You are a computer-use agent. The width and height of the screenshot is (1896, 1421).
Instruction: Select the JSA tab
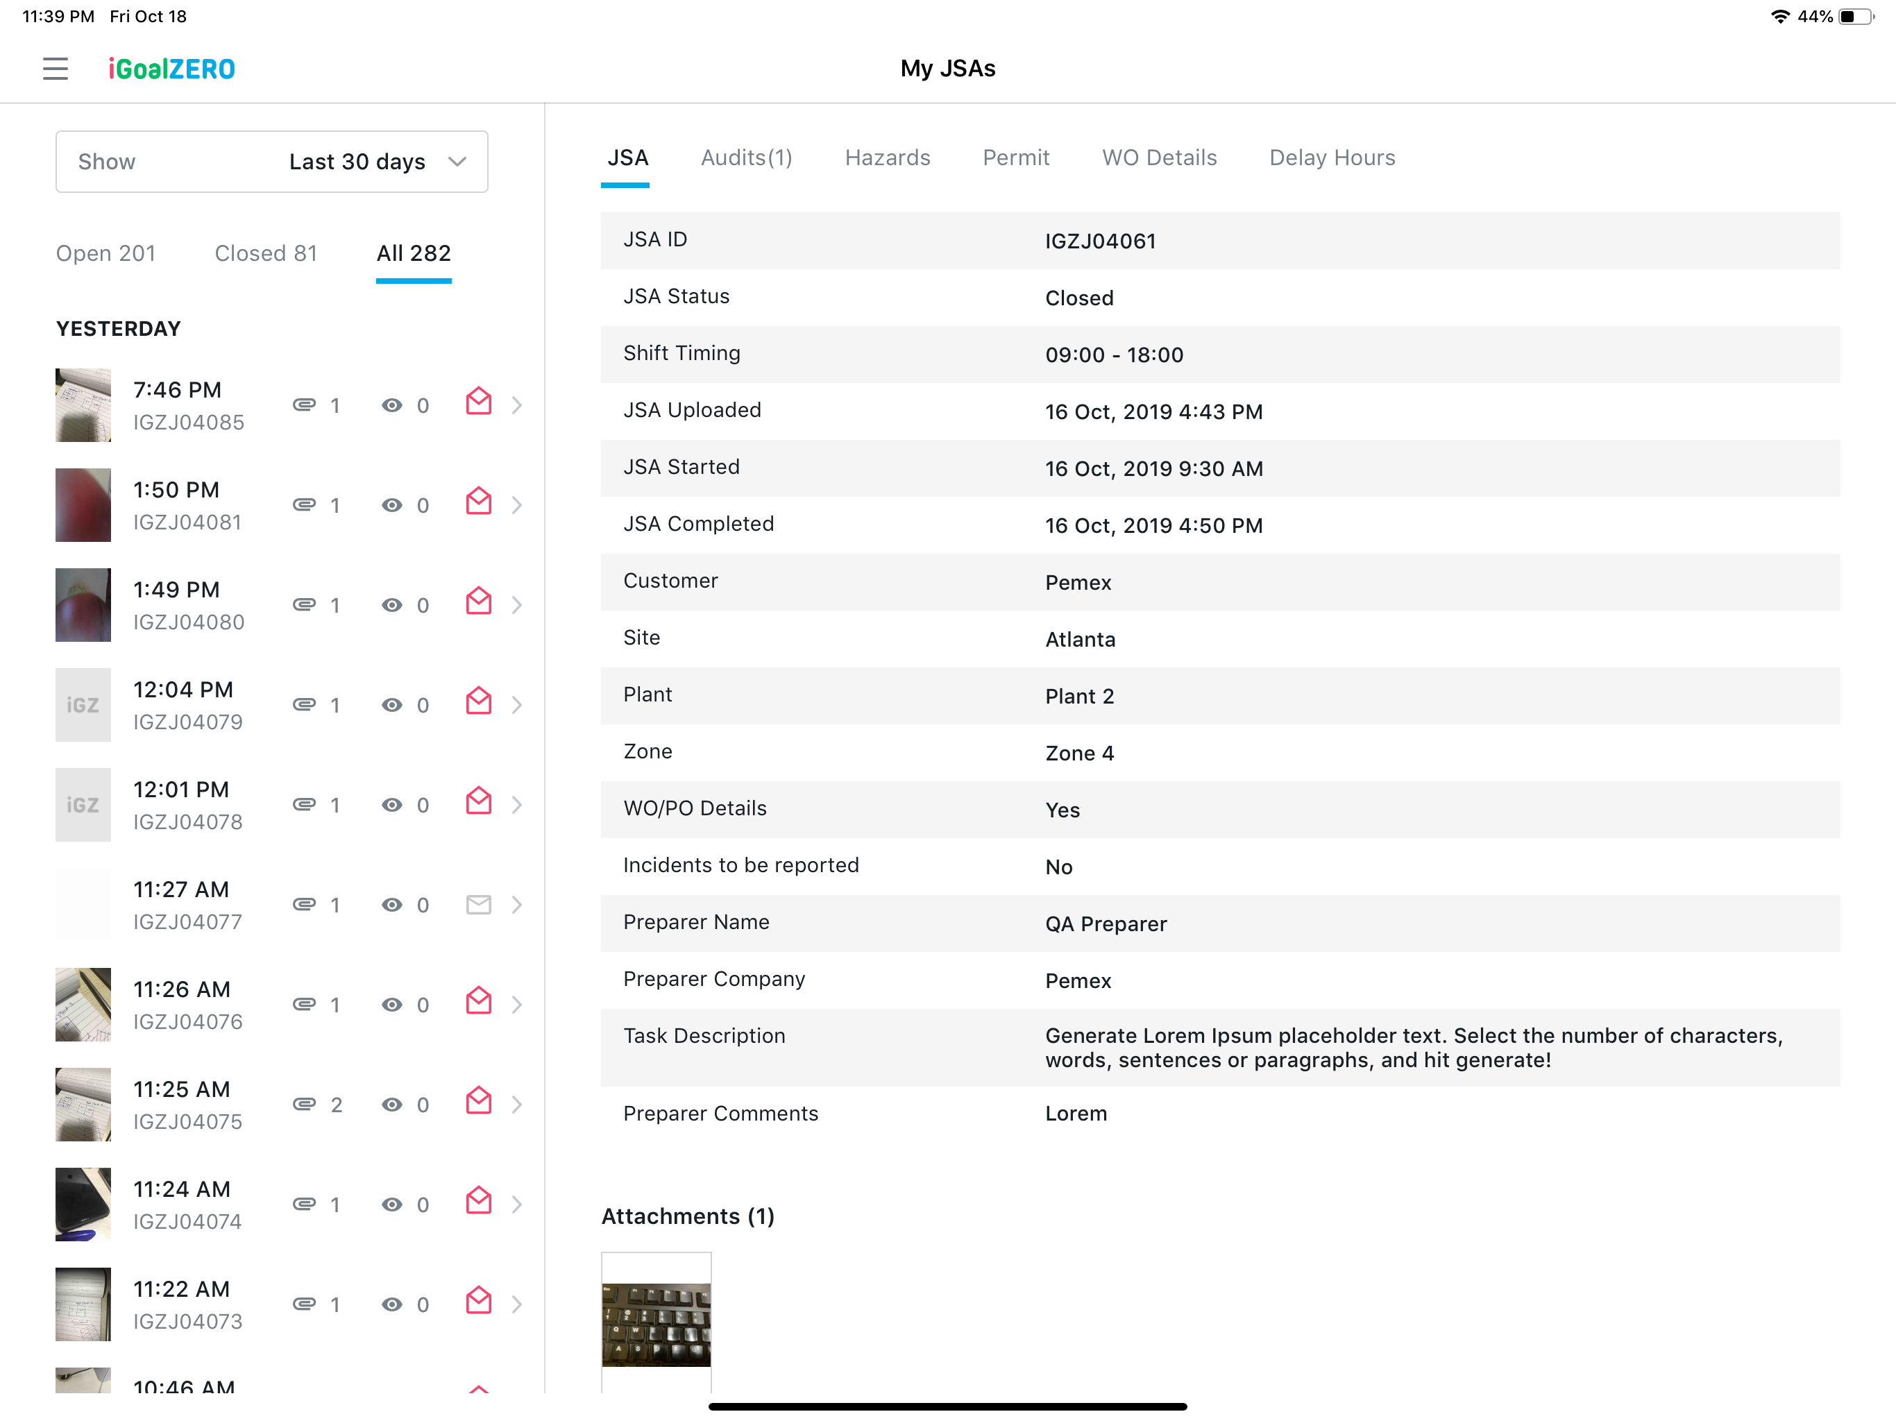627,158
